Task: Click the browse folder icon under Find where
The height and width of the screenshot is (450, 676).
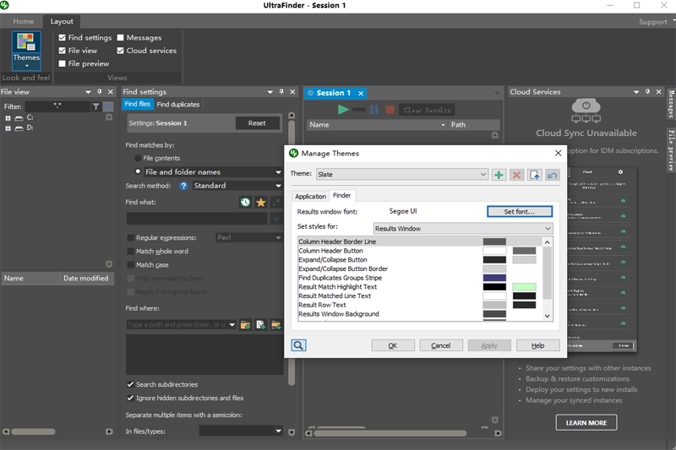Action: [x=245, y=325]
